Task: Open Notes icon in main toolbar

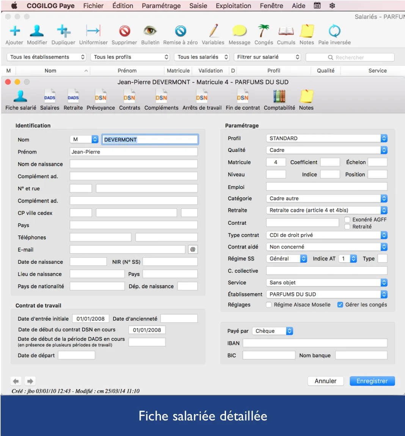Action: point(307,31)
